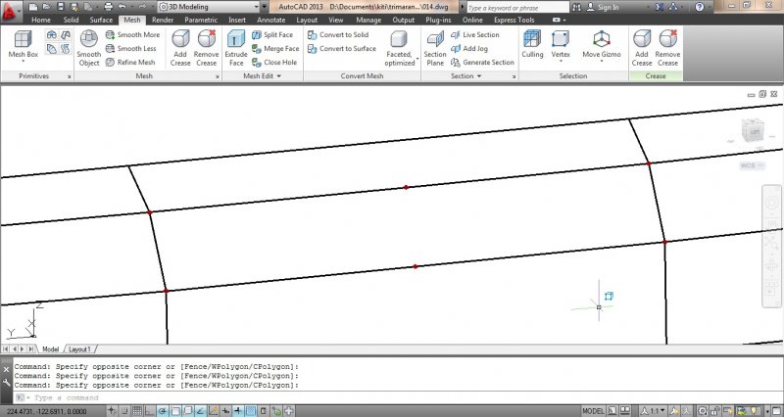This screenshot has height=417, width=784.
Task: Click Add Crease in Crease panel
Action: (642, 48)
